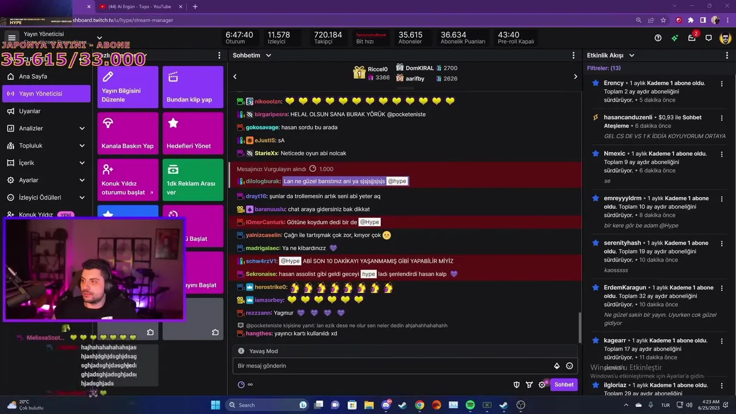Open Uyarılar in sidebar

click(46, 111)
